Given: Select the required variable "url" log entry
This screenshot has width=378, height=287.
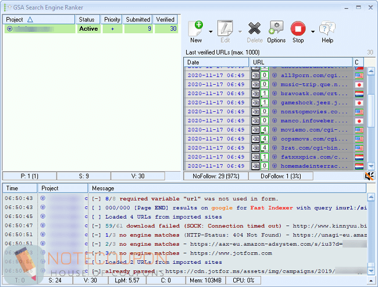Looking at the screenshot, I should coord(185,198).
